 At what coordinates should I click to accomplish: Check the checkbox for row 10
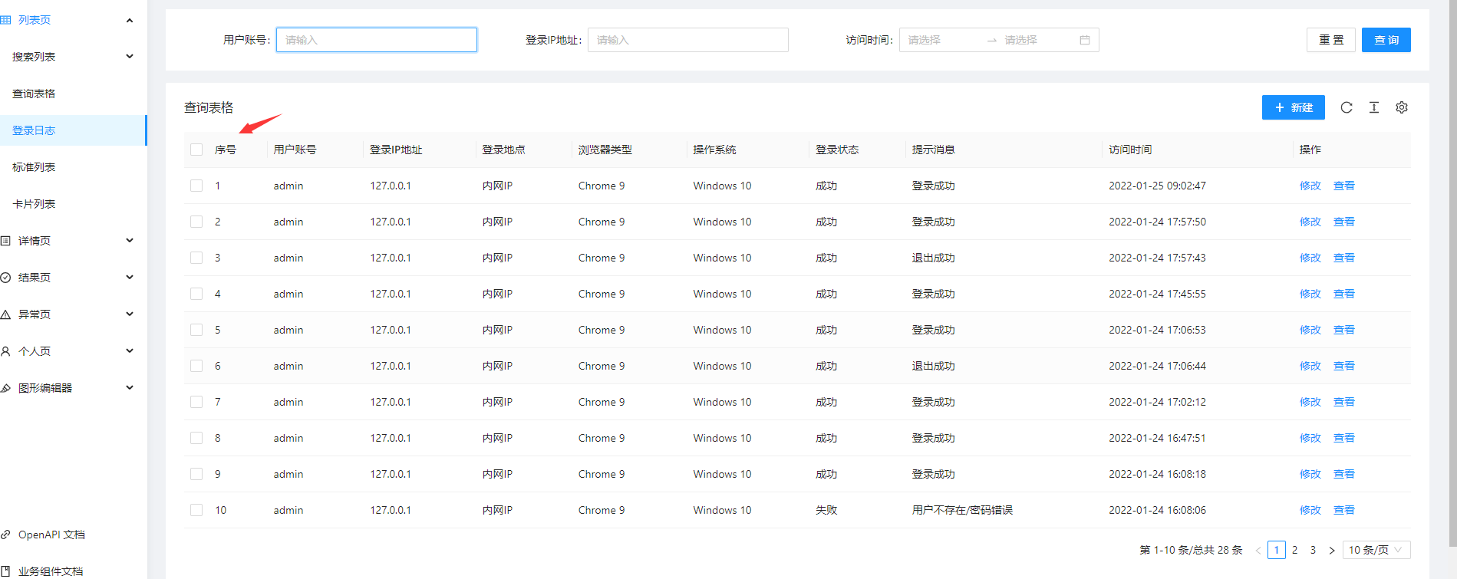[196, 510]
